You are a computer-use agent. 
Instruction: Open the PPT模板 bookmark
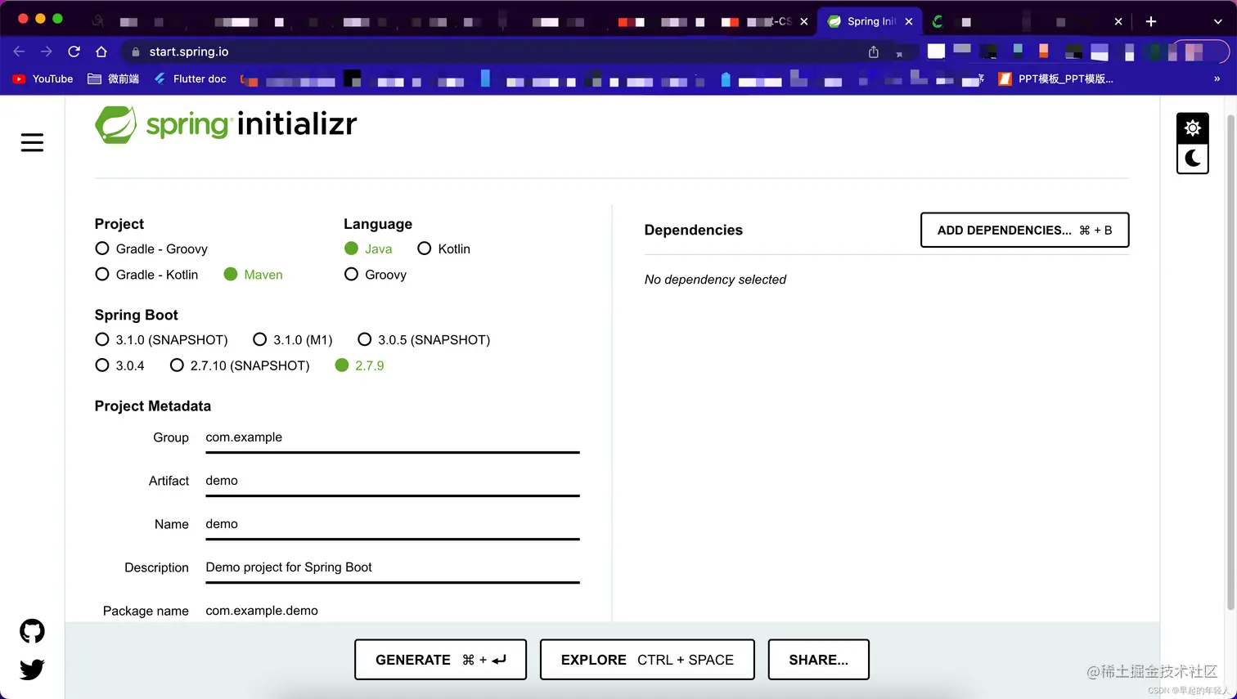(x=1056, y=79)
